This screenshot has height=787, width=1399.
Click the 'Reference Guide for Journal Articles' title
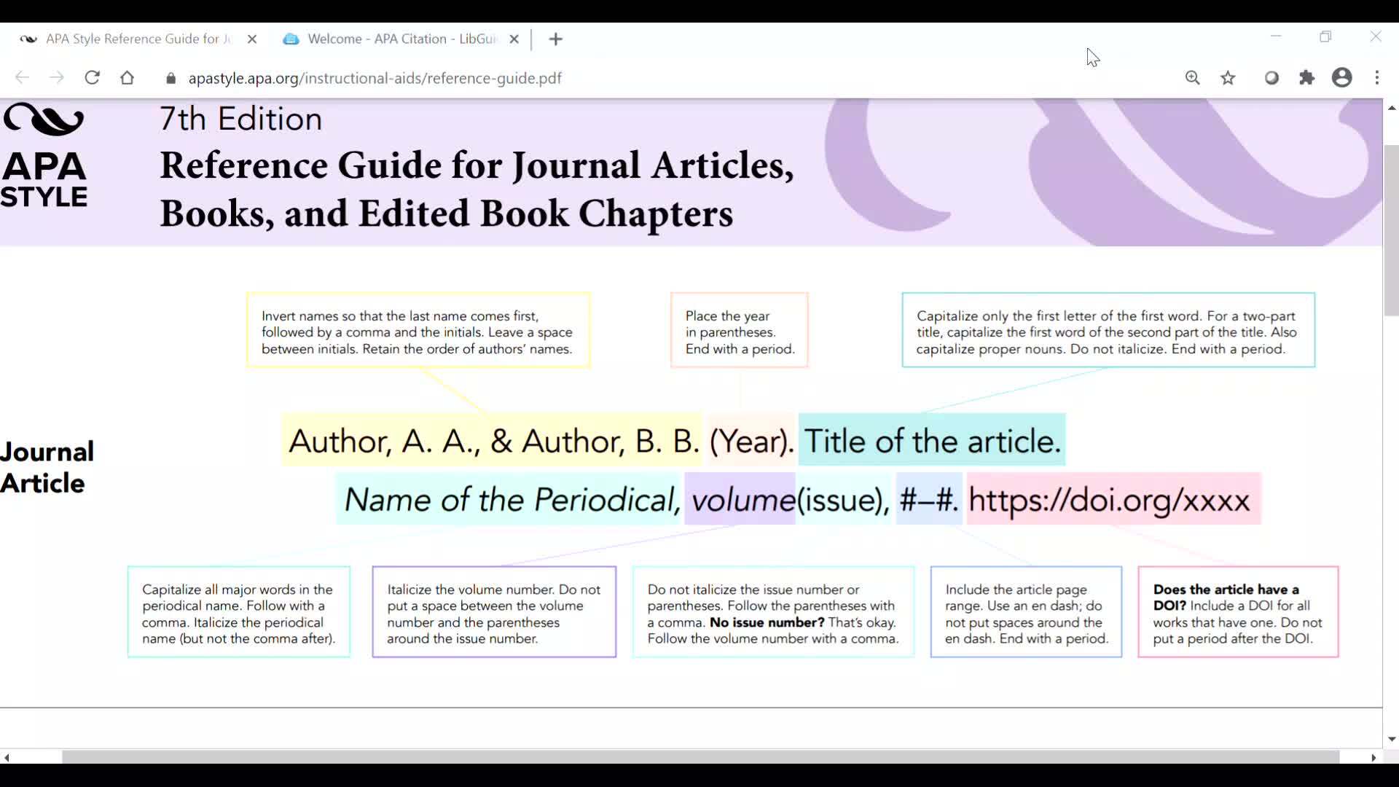click(477, 189)
